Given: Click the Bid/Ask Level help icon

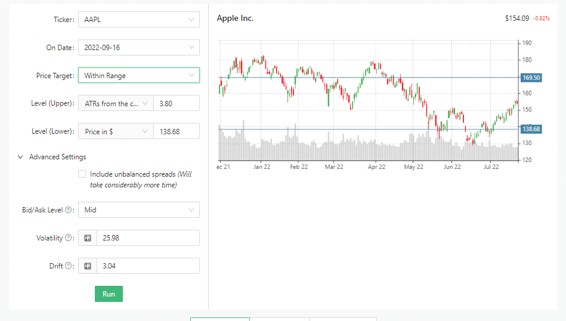Looking at the screenshot, I should (69, 210).
